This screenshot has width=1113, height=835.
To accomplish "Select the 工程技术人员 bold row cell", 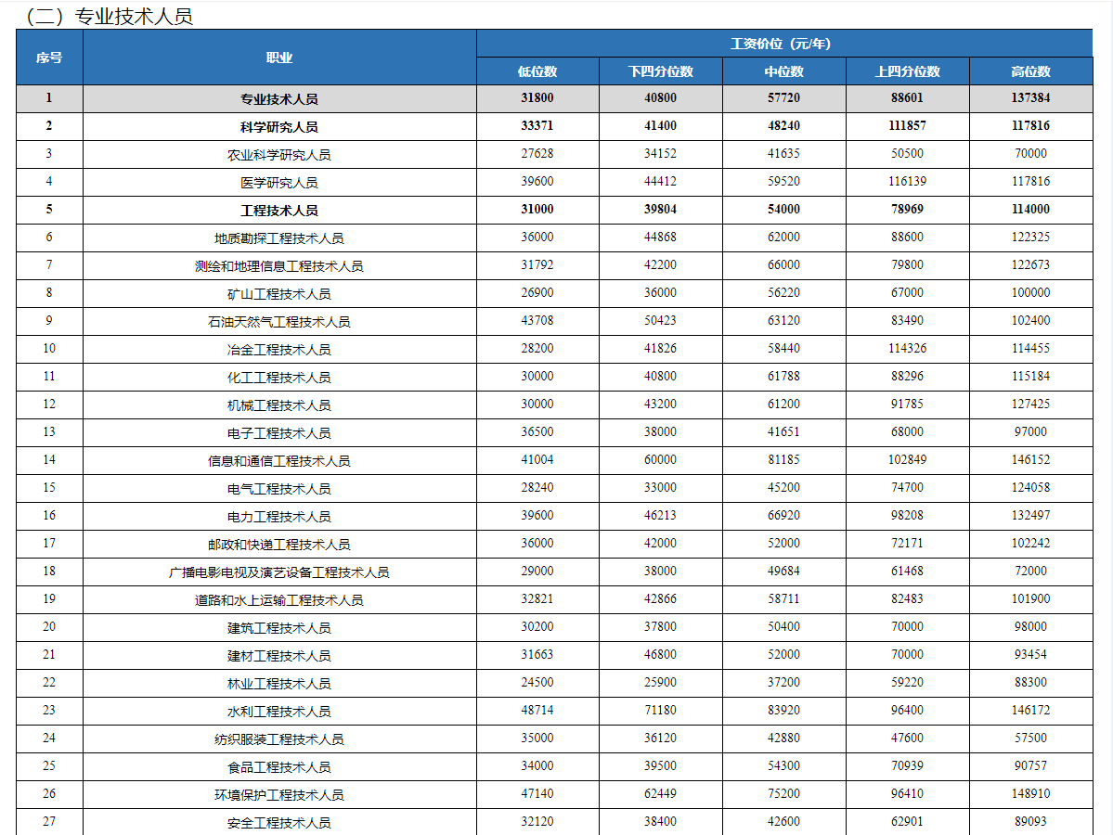I will point(279,210).
